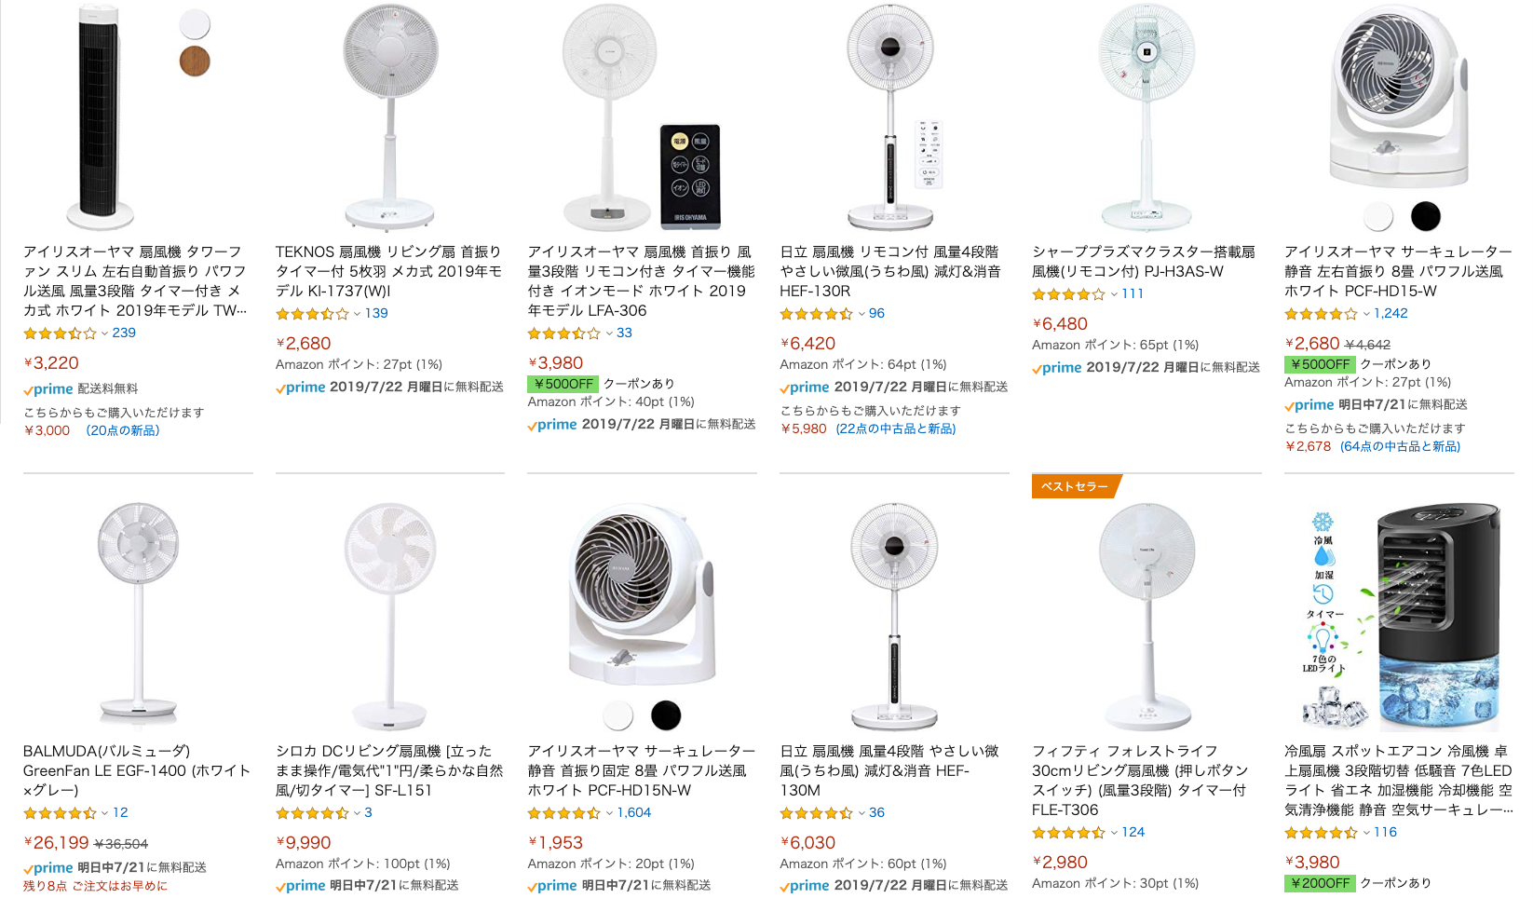Image resolution: width=1533 pixels, height=898 pixels.
Task: Open the black cold-air cooler product image
Action: point(1400,617)
